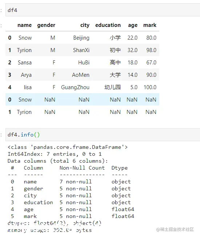
Task: Click 'Snow' in the highlighted NaN row
Action: tap(25, 100)
